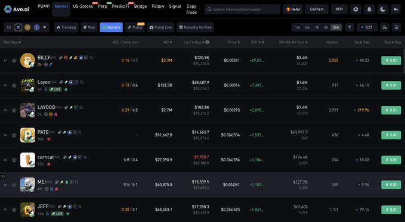
Task: Expand the chain selector dropdown arrow
Action: [44, 27]
